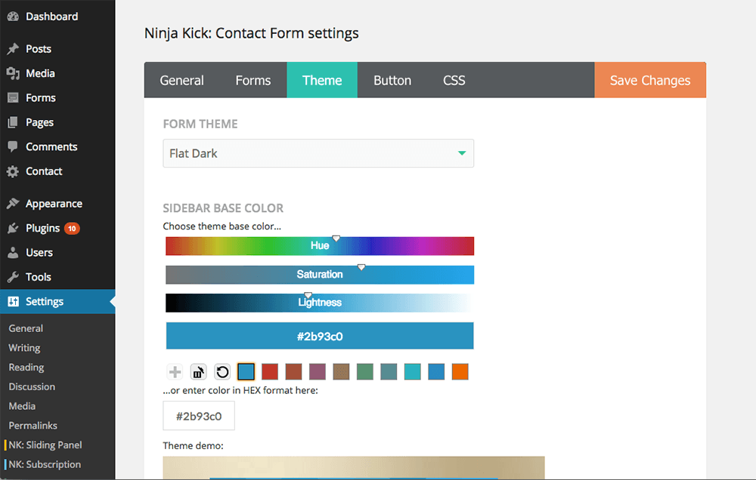Screen dimensions: 756x480
Task: Click the Appearance brush icon
Action: [13, 204]
